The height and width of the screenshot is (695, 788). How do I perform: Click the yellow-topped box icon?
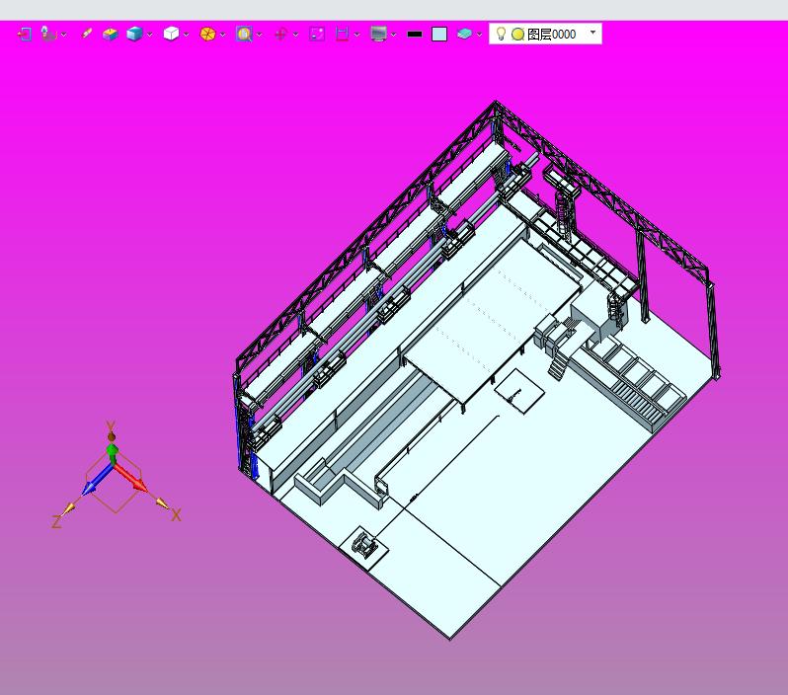110,35
